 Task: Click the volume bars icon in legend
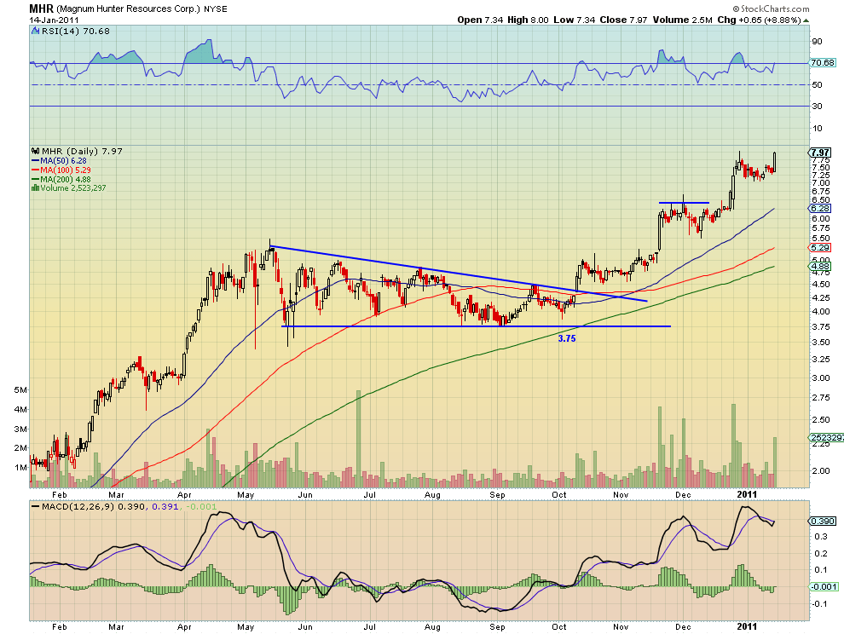36,187
